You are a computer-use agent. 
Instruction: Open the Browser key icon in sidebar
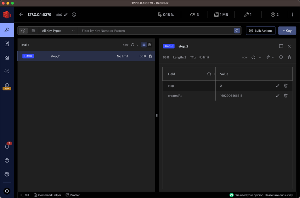click(7, 30)
